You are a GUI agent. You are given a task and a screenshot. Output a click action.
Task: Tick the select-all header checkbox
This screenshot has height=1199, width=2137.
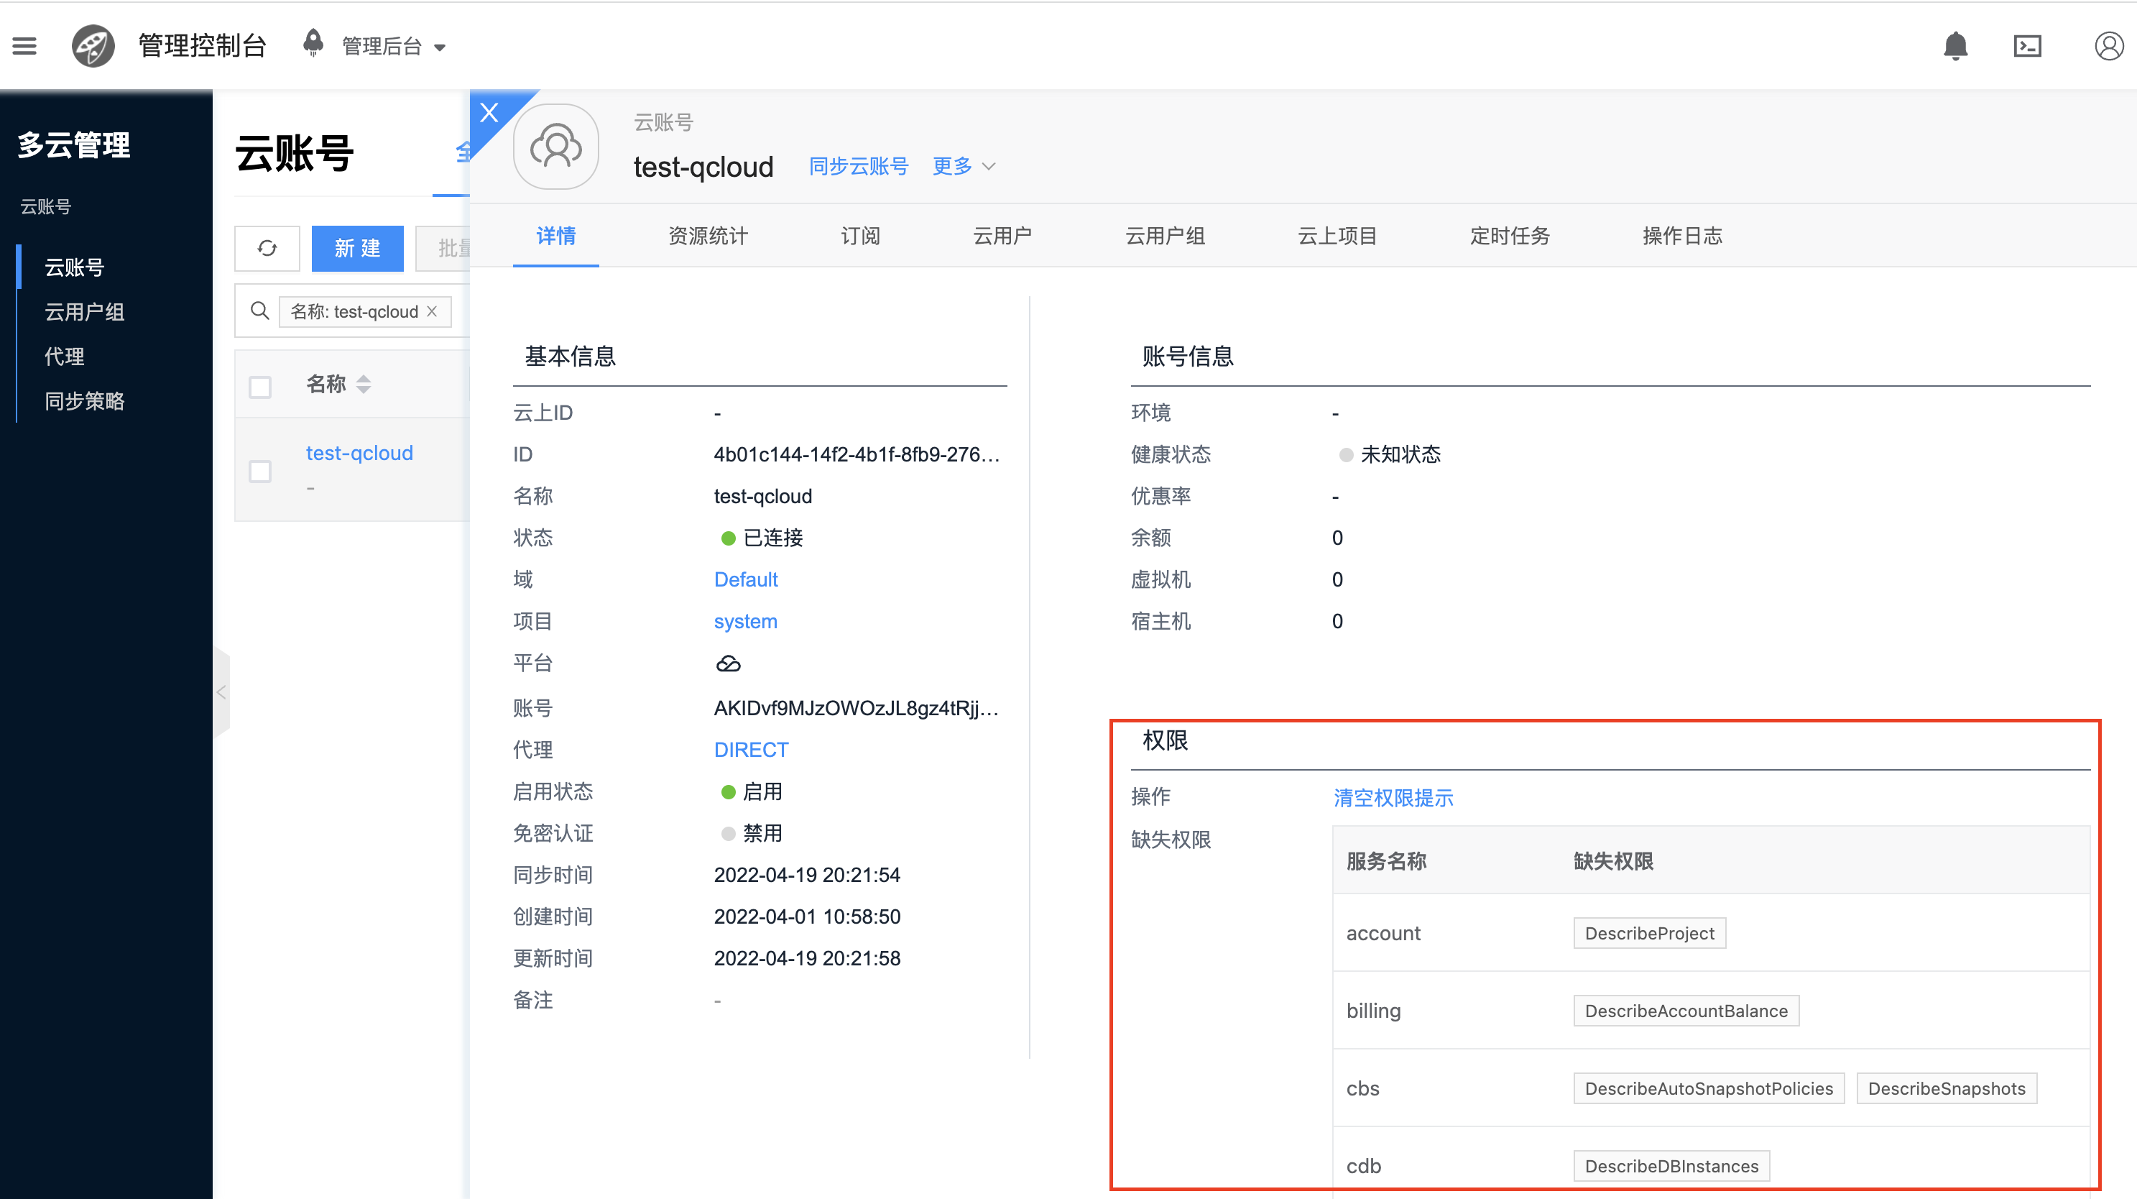[261, 387]
